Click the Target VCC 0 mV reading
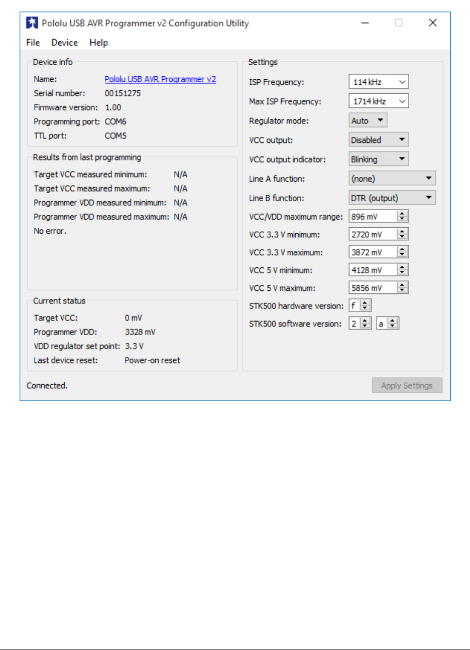Screen dimensions: 470x650 click(134, 318)
